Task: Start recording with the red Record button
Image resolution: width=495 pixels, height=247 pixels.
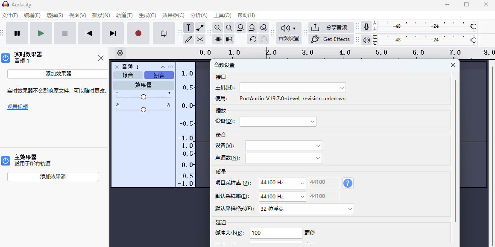Action: click(x=138, y=33)
